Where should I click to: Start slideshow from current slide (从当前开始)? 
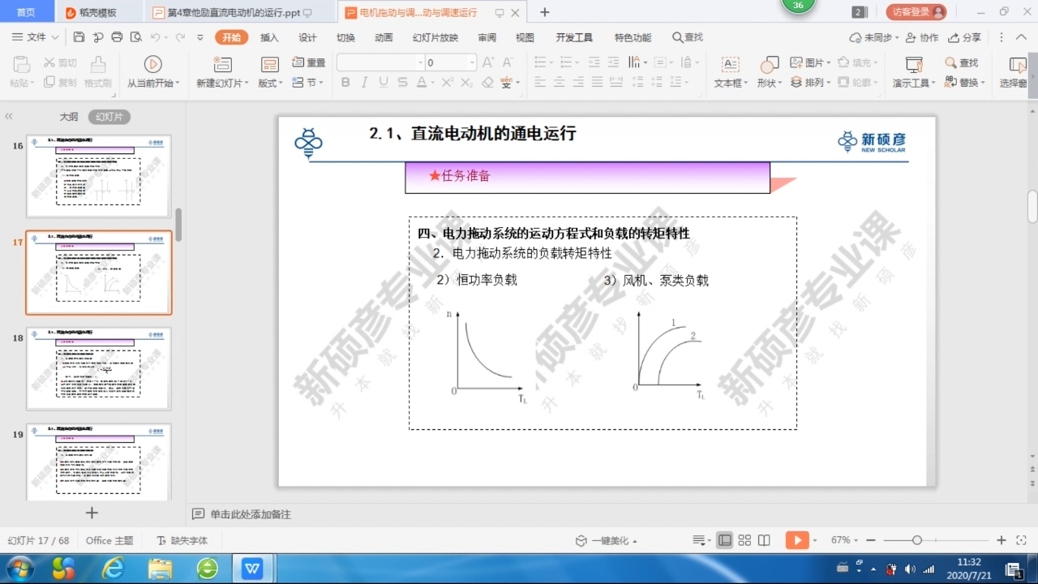pos(153,71)
